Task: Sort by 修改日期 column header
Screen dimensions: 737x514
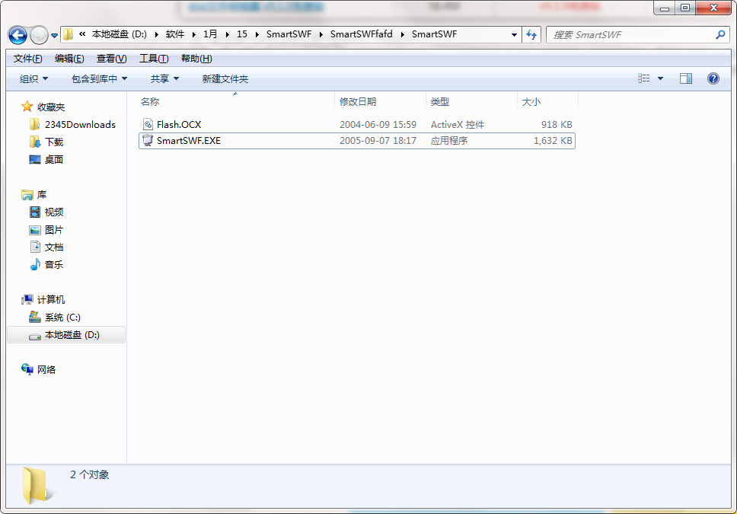Action: pos(358,101)
